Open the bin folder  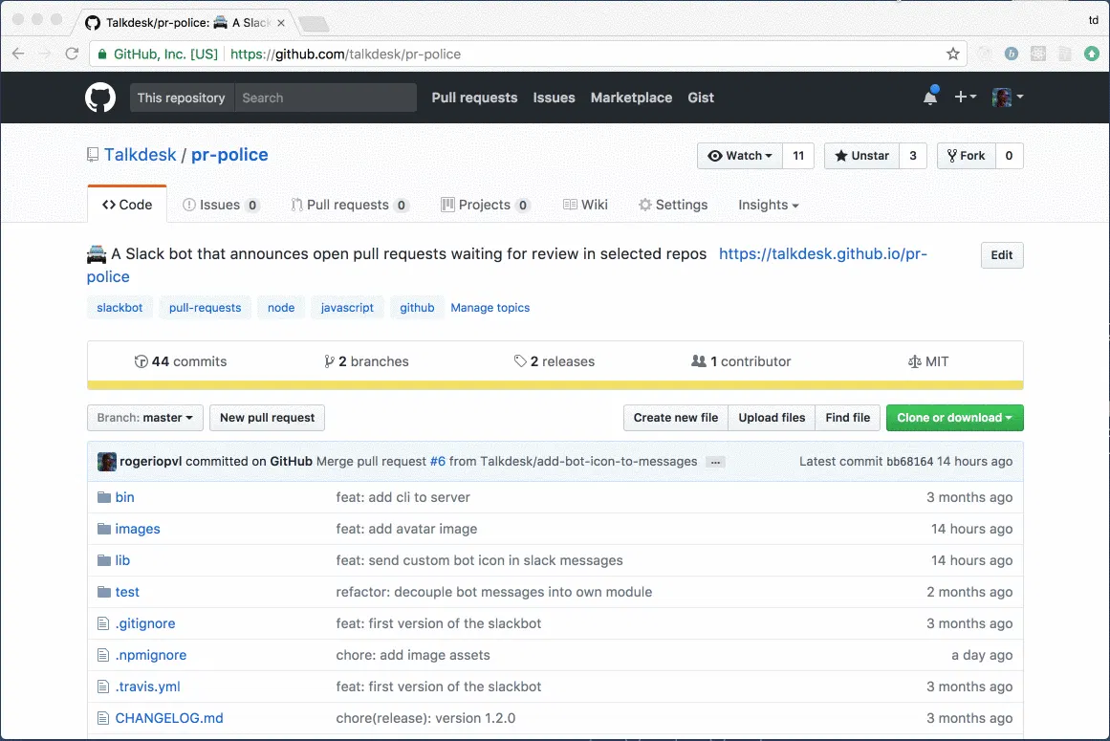coord(124,497)
